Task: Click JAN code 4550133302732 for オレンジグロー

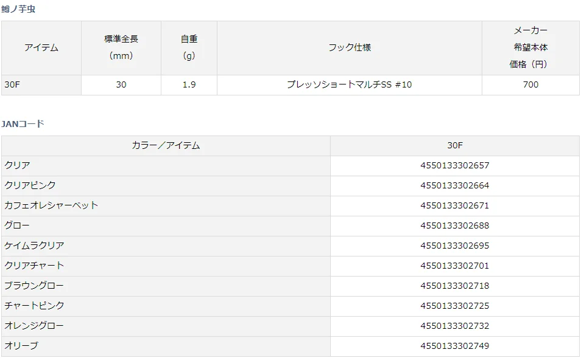Action: pos(454,326)
